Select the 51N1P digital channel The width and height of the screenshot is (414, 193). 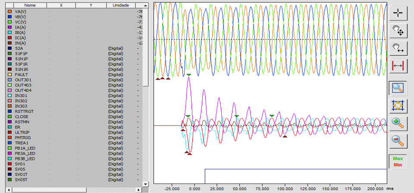tap(74, 59)
